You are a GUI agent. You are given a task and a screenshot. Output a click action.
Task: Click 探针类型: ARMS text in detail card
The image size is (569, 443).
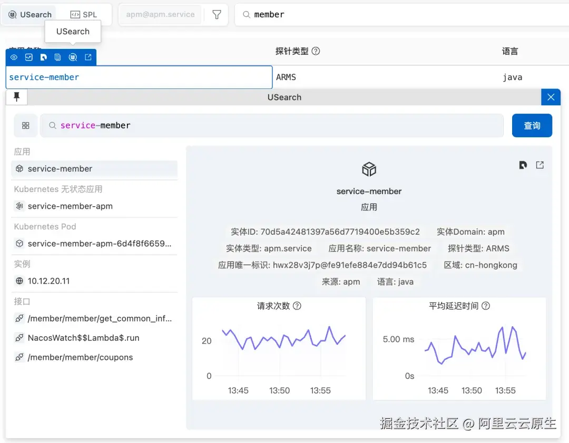(x=478, y=249)
